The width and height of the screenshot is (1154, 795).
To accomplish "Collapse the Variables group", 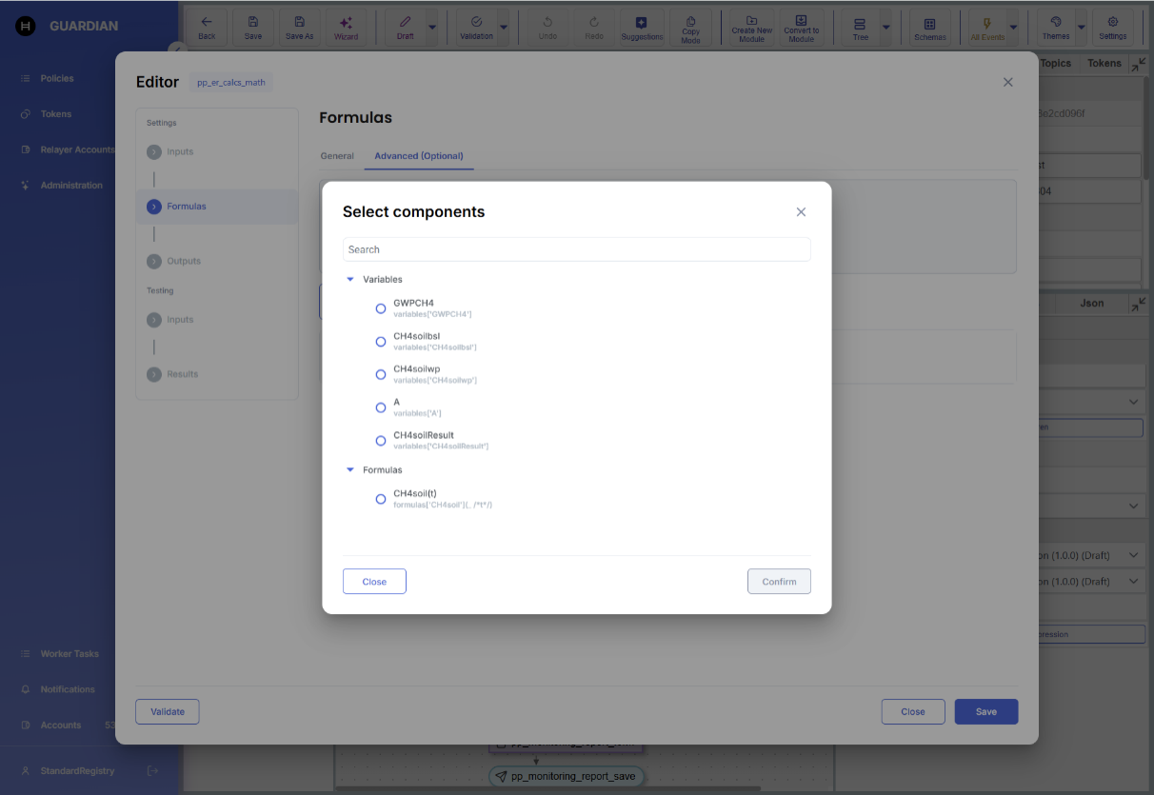I will point(350,280).
